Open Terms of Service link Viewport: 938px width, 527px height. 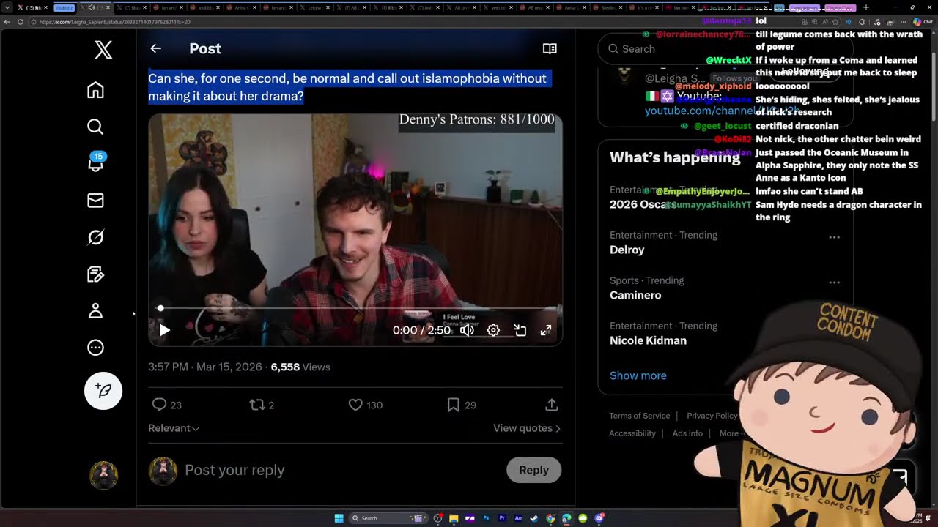click(640, 416)
